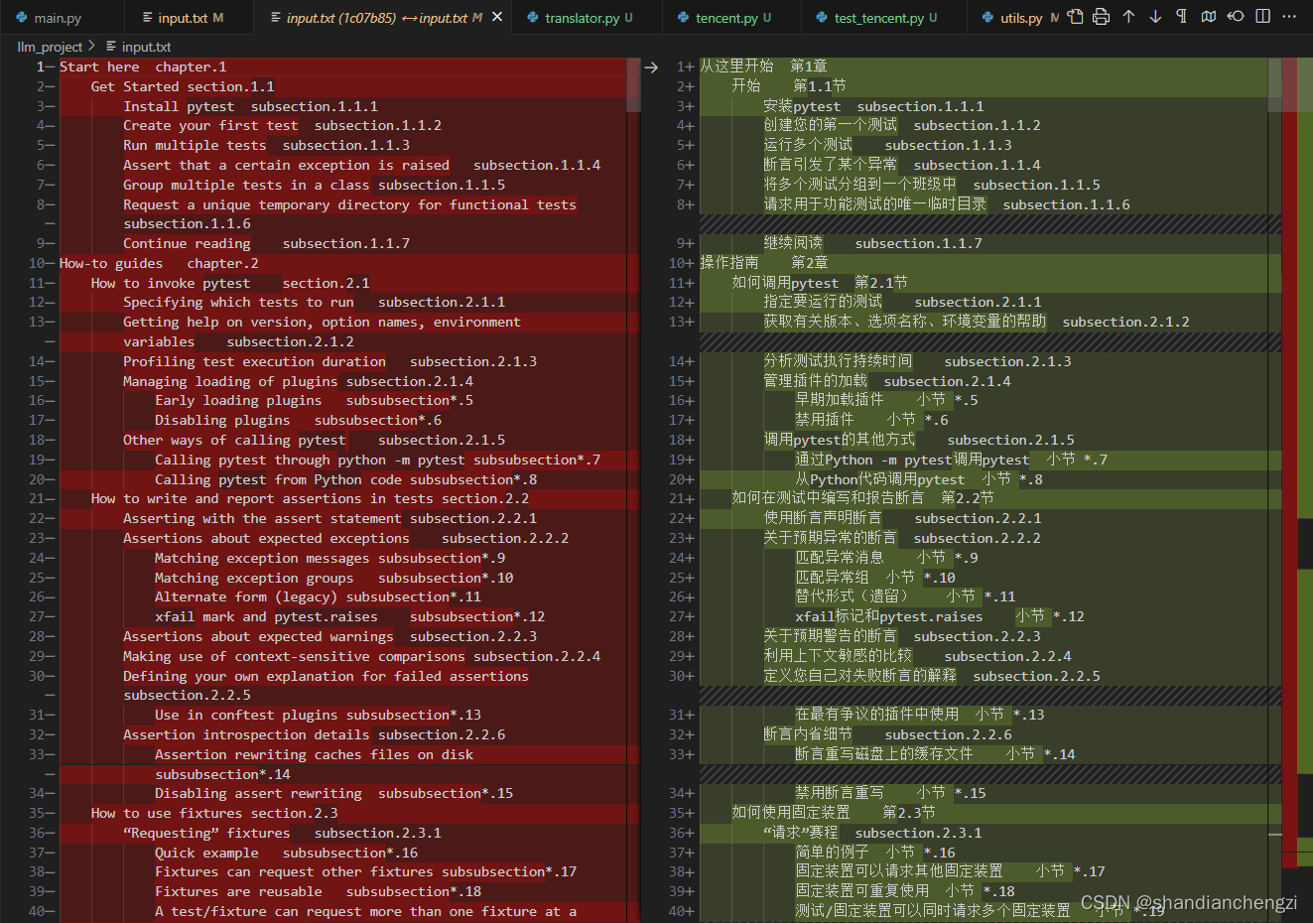Click "断言内省细节 subsection.2.2.6" line
The height and width of the screenshot is (923, 1313).
(x=887, y=734)
